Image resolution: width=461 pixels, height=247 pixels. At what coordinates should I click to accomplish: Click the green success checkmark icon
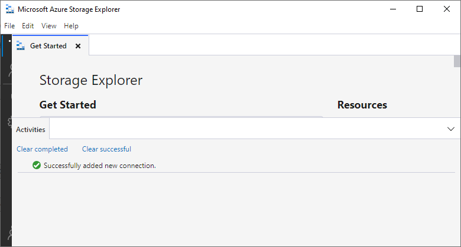click(x=37, y=166)
